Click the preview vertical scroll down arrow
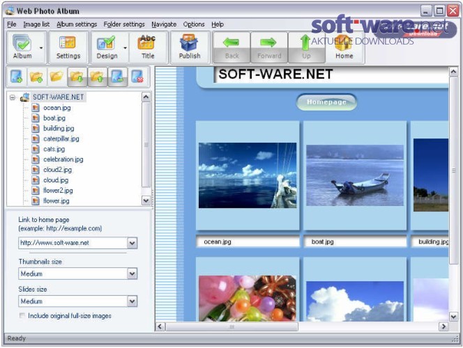Screen dimensions: 463x348 tap(453, 317)
